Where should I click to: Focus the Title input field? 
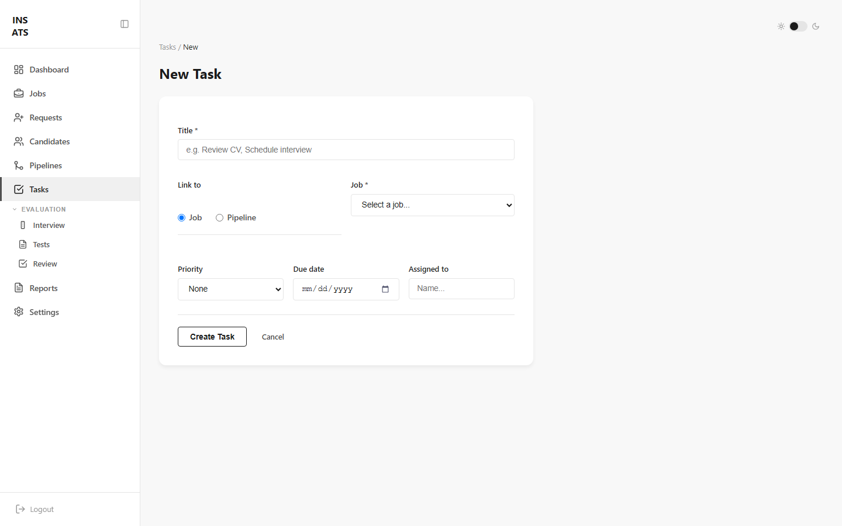pyautogui.click(x=346, y=150)
